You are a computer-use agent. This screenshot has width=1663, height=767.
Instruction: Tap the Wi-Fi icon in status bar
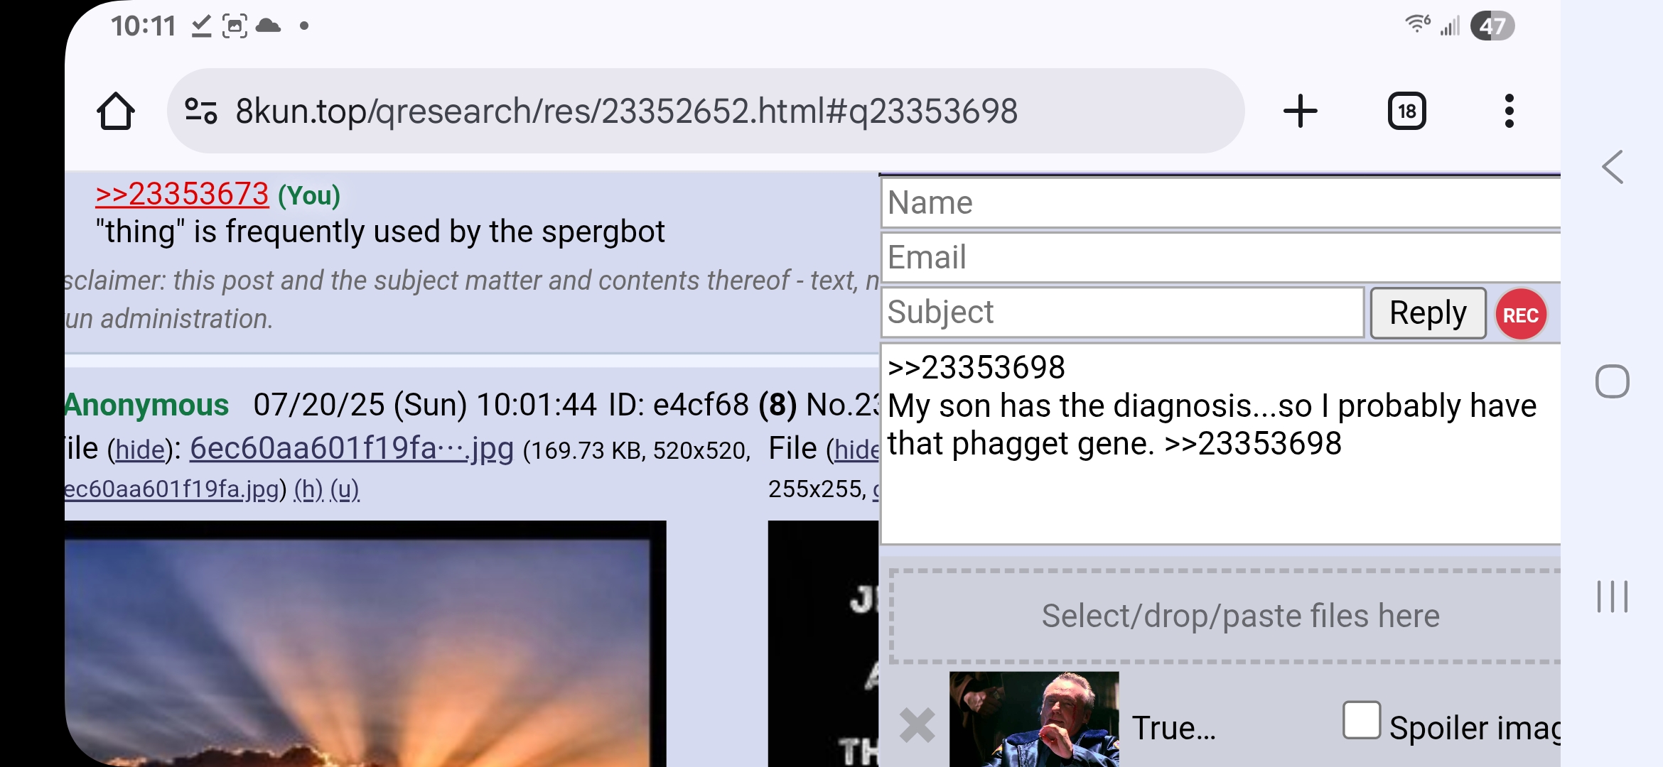(1417, 25)
